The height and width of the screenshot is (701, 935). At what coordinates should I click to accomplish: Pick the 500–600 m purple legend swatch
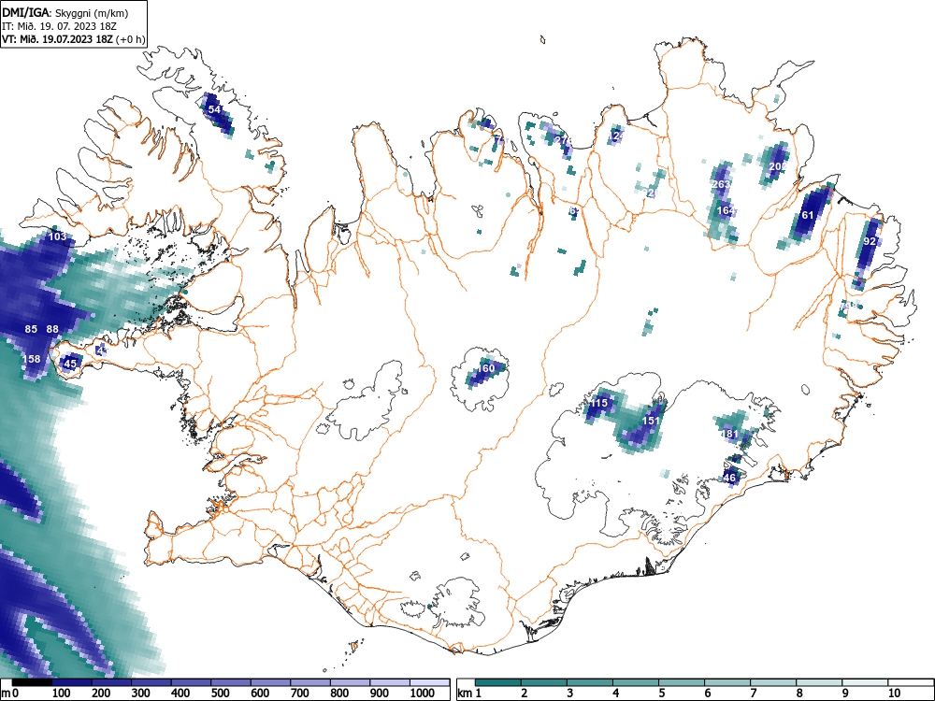(x=231, y=682)
